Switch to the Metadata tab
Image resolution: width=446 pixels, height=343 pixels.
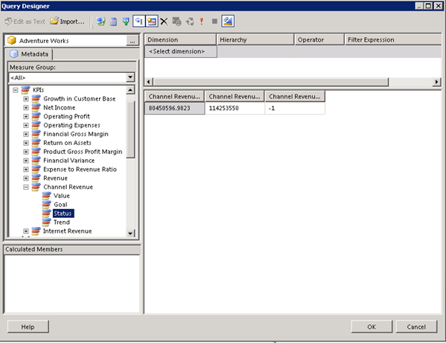pyautogui.click(x=29, y=54)
